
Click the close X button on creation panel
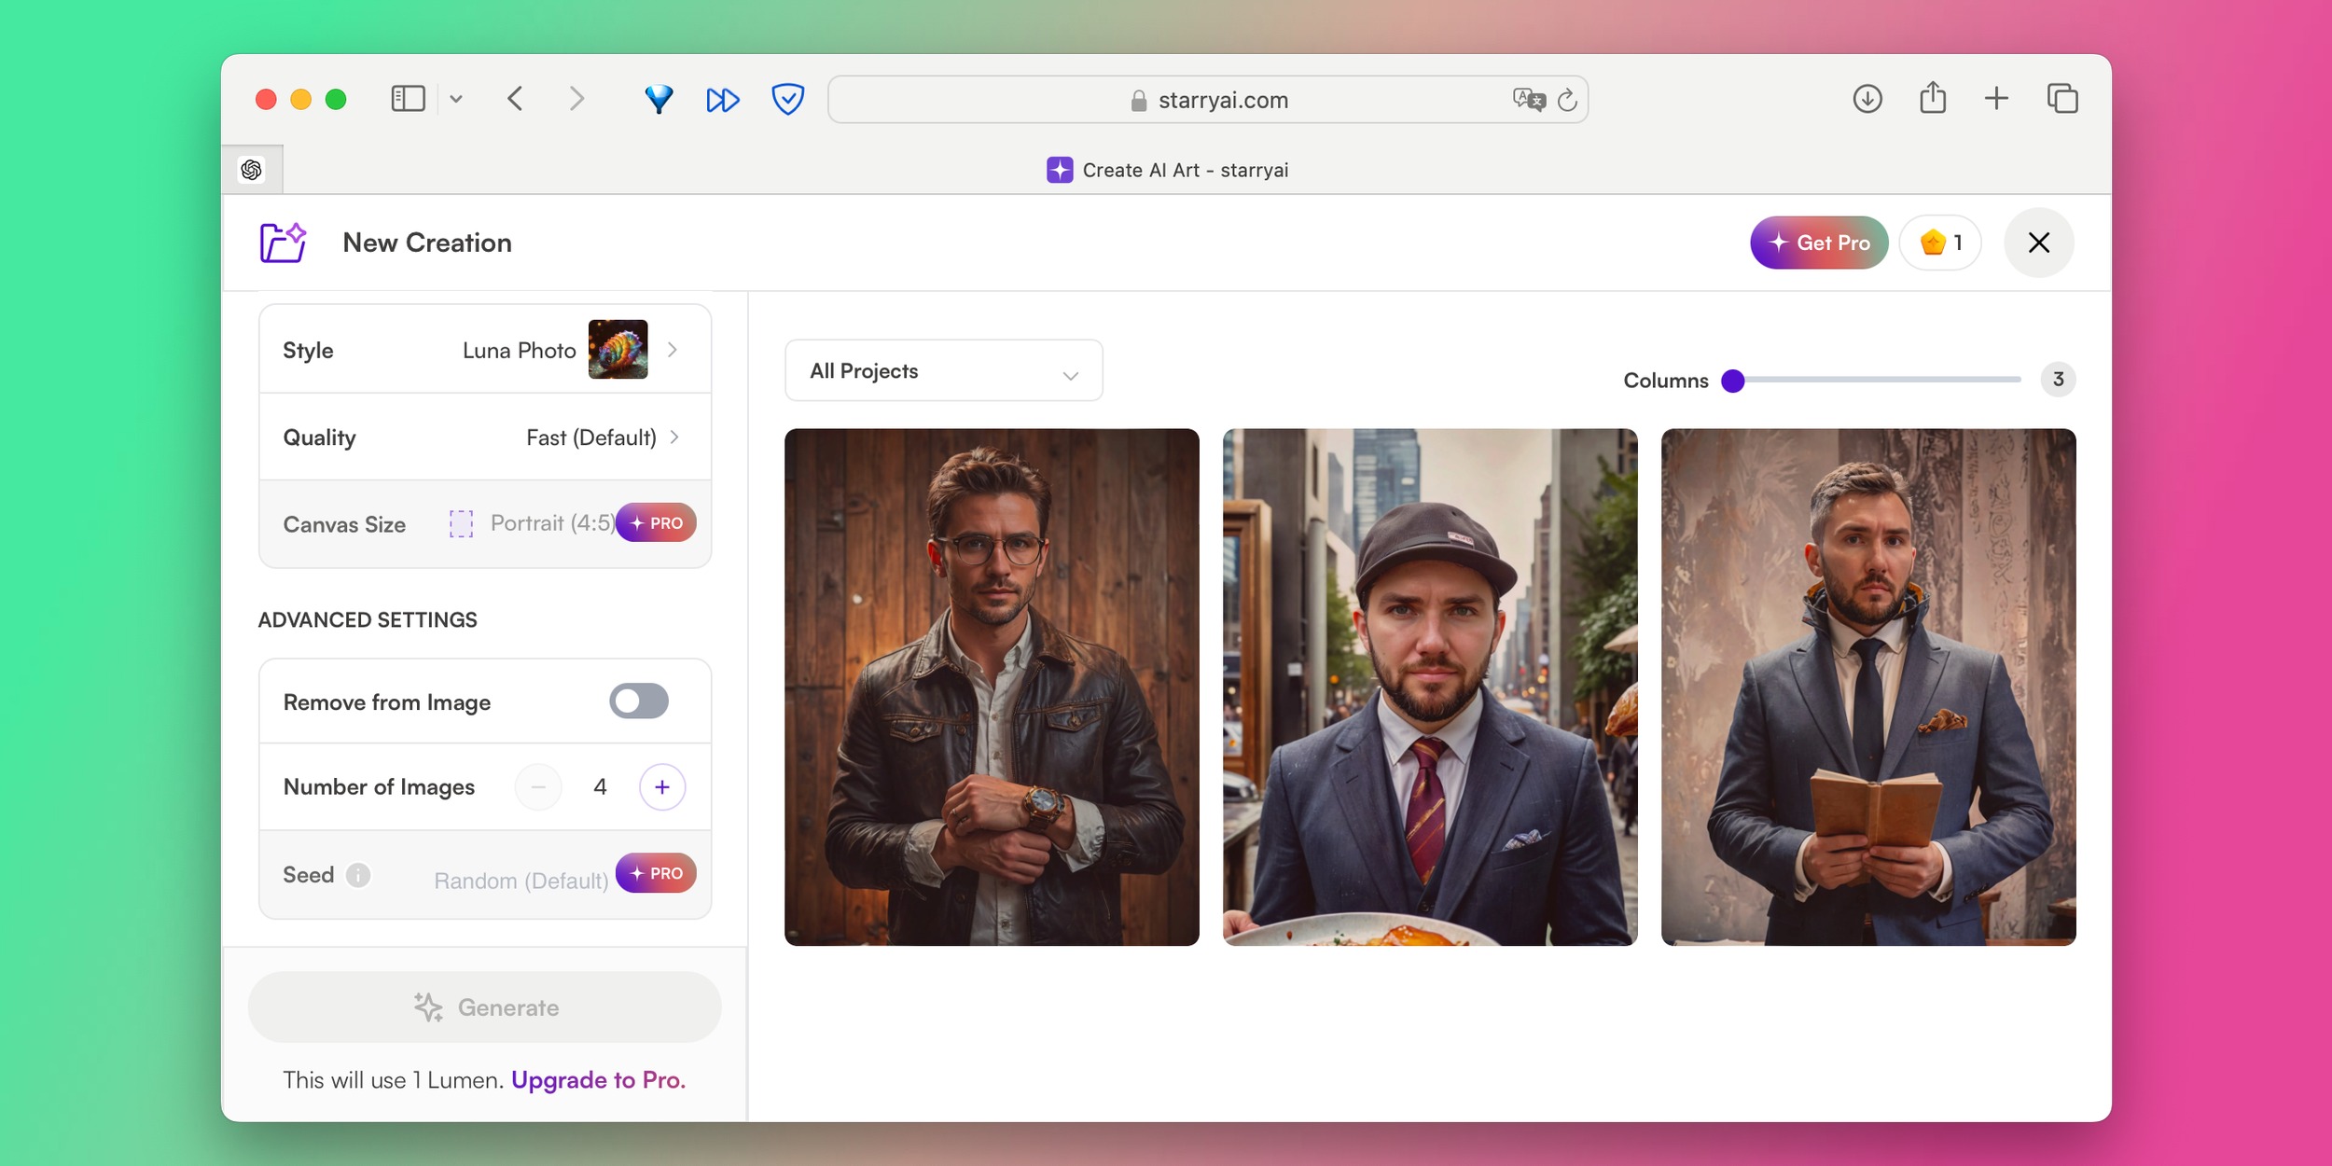click(2037, 243)
